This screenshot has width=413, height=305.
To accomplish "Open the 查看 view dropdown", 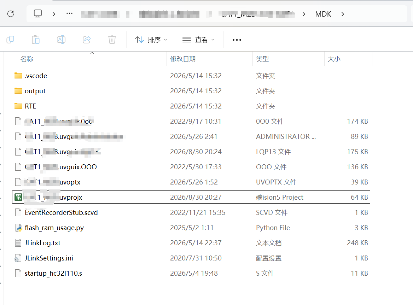I will click(x=199, y=40).
